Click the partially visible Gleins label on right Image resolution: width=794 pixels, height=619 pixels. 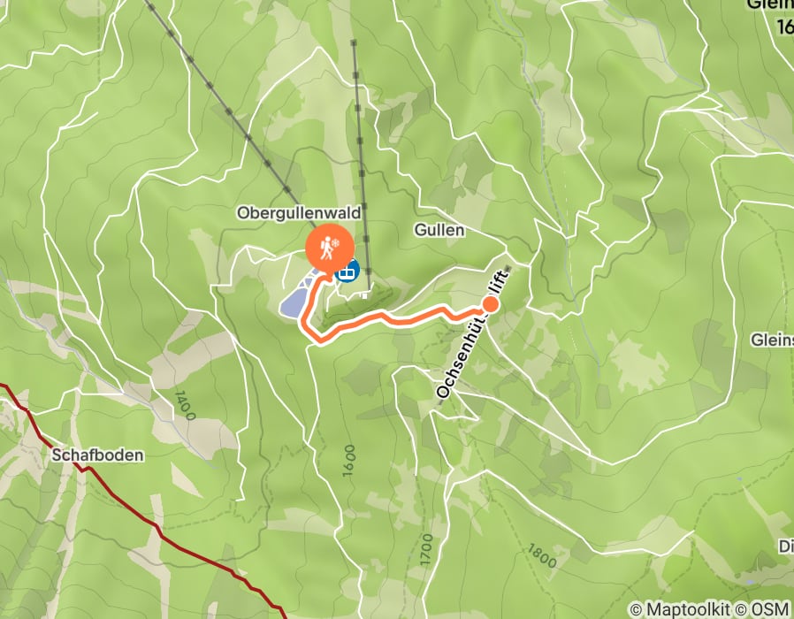772,340
